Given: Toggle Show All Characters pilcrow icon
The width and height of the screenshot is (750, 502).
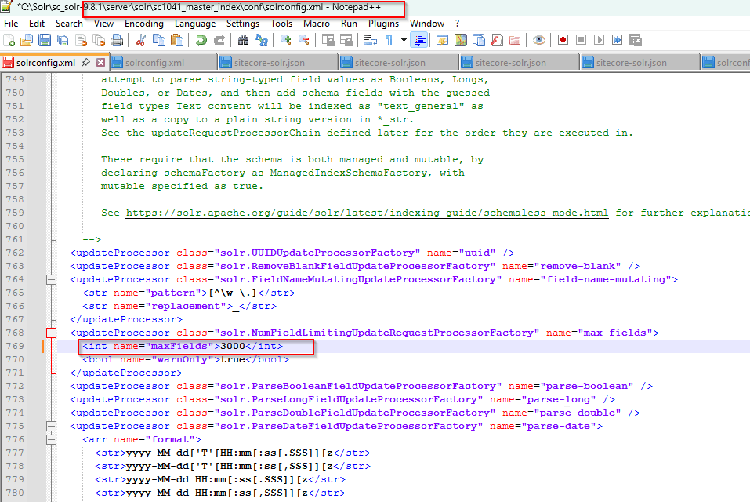Looking at the screenshot, I should click(388, 40).
